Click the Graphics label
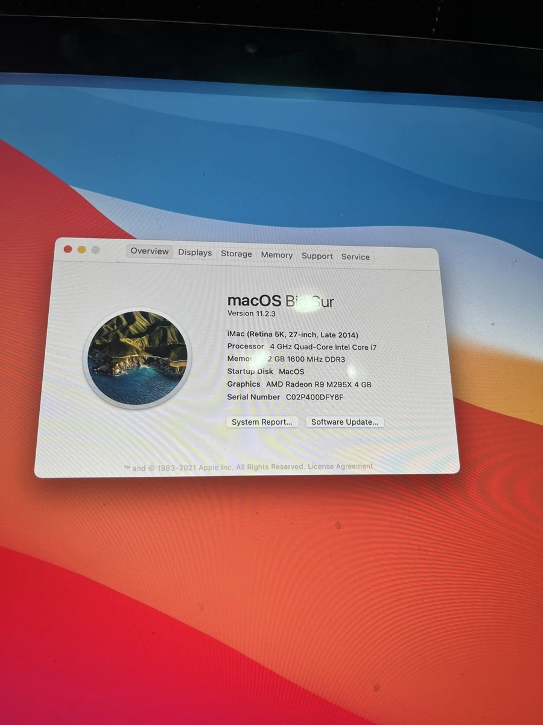Image resolution: width=543 pixels, height=725 pixels. (244, 384)
